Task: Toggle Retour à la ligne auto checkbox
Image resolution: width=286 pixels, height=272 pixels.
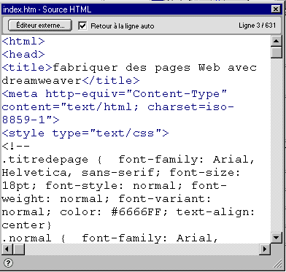Action: pyautogui.click(x=82, y=26)
